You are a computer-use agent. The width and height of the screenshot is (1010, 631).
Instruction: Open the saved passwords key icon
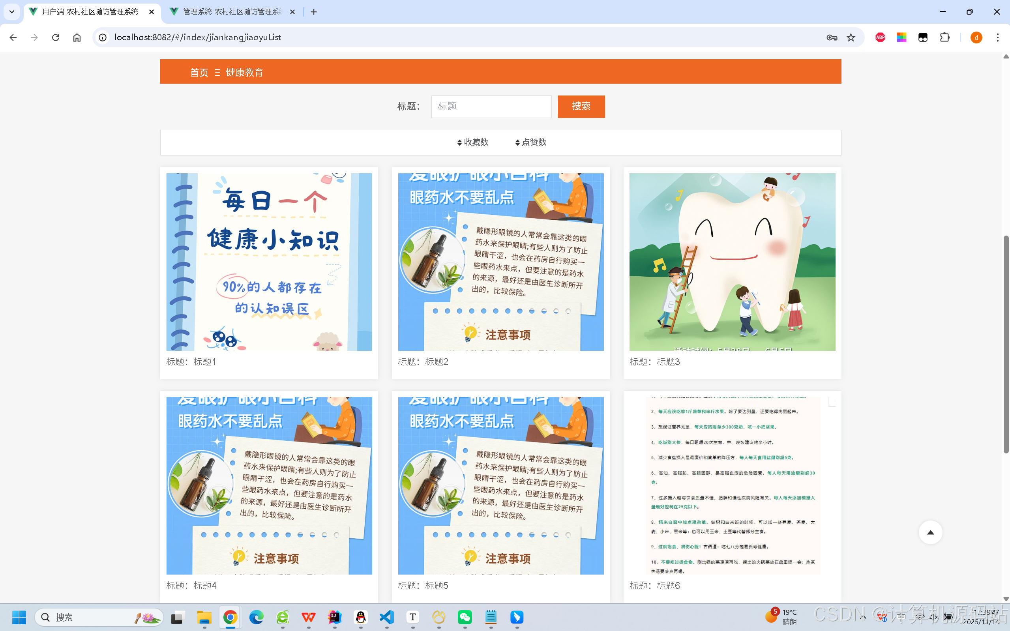[831, 37]
